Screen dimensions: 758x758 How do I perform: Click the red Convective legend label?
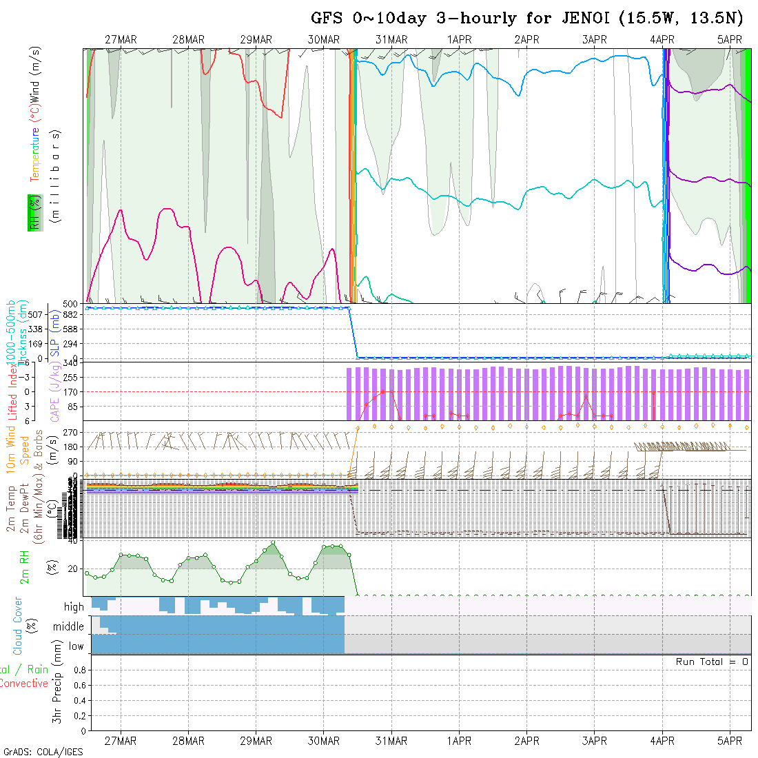24,684
